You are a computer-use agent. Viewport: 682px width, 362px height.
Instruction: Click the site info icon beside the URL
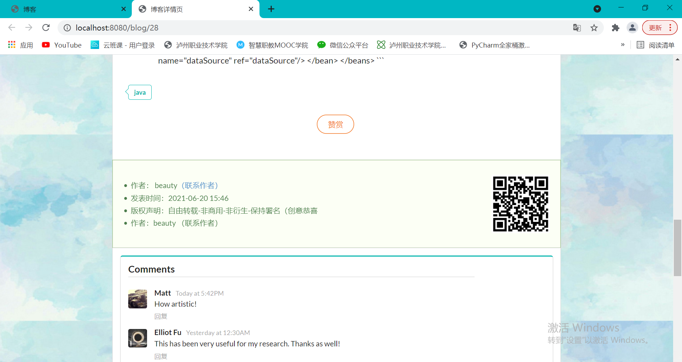[67, 28]
